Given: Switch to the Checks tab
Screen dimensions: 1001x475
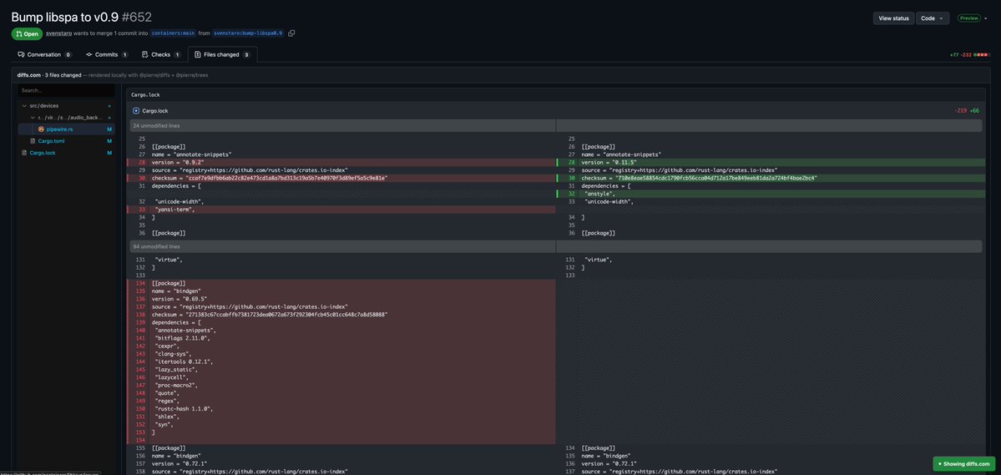Looking at the screenshot, I should pos(161,55).
